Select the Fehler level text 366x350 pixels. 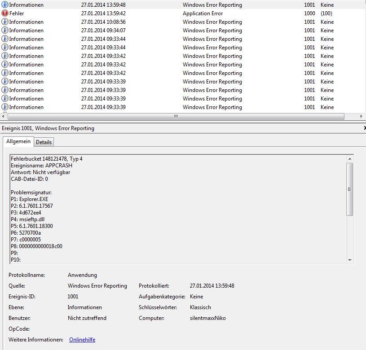(x=17, y=13)
